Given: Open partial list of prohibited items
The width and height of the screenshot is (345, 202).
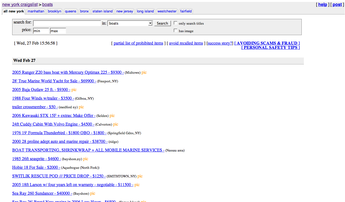Looking at the screenshot, I should click(138, 43).
